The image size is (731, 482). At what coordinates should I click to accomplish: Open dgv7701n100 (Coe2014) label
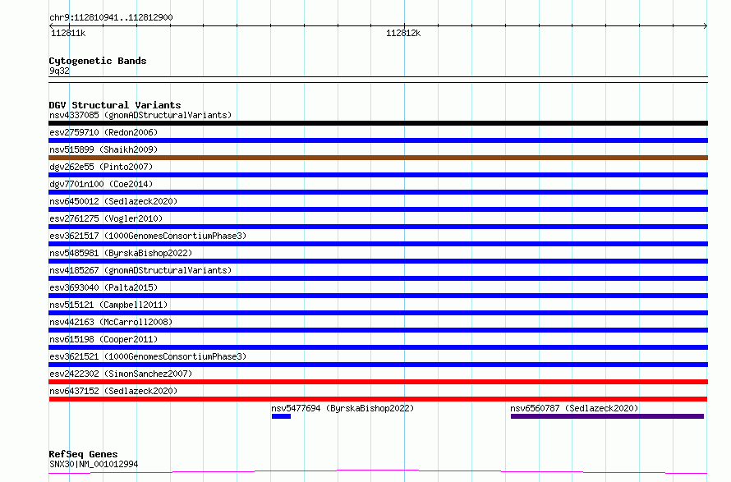[x=101, y=184]
